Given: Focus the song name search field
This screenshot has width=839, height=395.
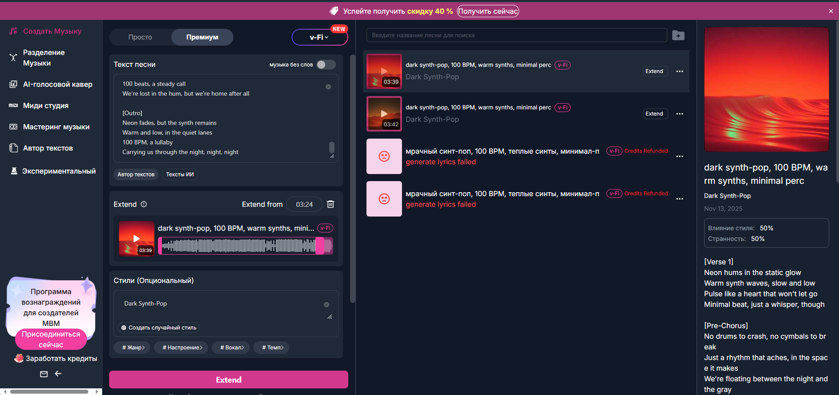Looking at the screenshot, I should (516, 35).
